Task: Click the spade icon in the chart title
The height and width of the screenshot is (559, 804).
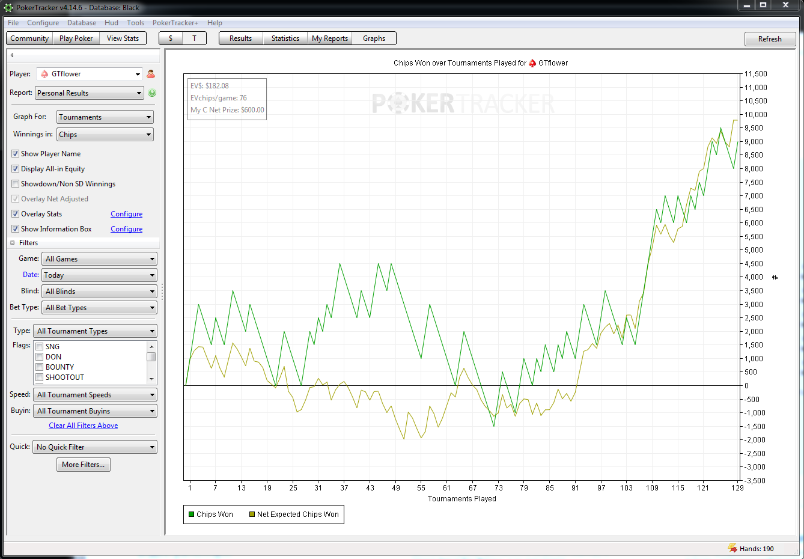Action: [532, 63]
